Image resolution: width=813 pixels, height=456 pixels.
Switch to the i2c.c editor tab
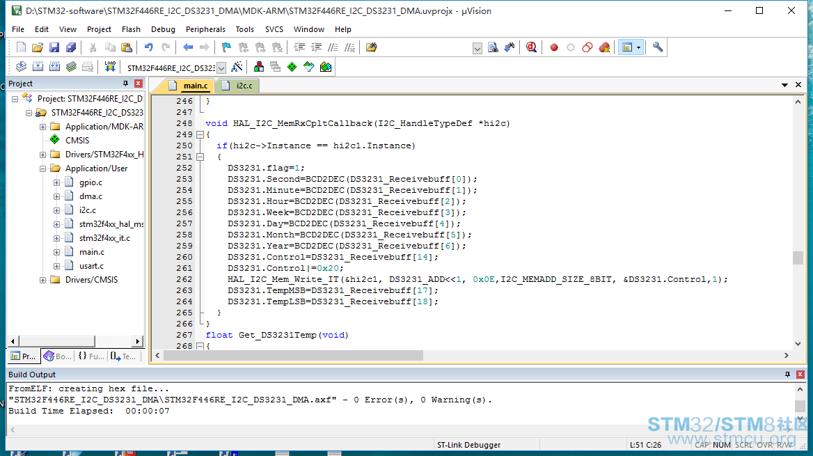click(x=238, y=86)
